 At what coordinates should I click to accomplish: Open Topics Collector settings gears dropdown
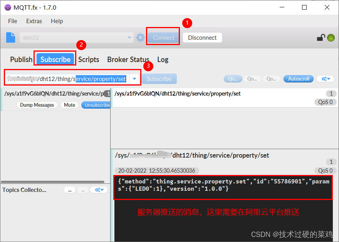point(99,190)
